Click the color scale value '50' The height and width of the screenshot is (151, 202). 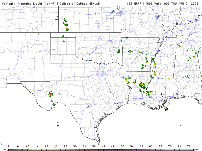pyautogui.click(x=122, y=146)
